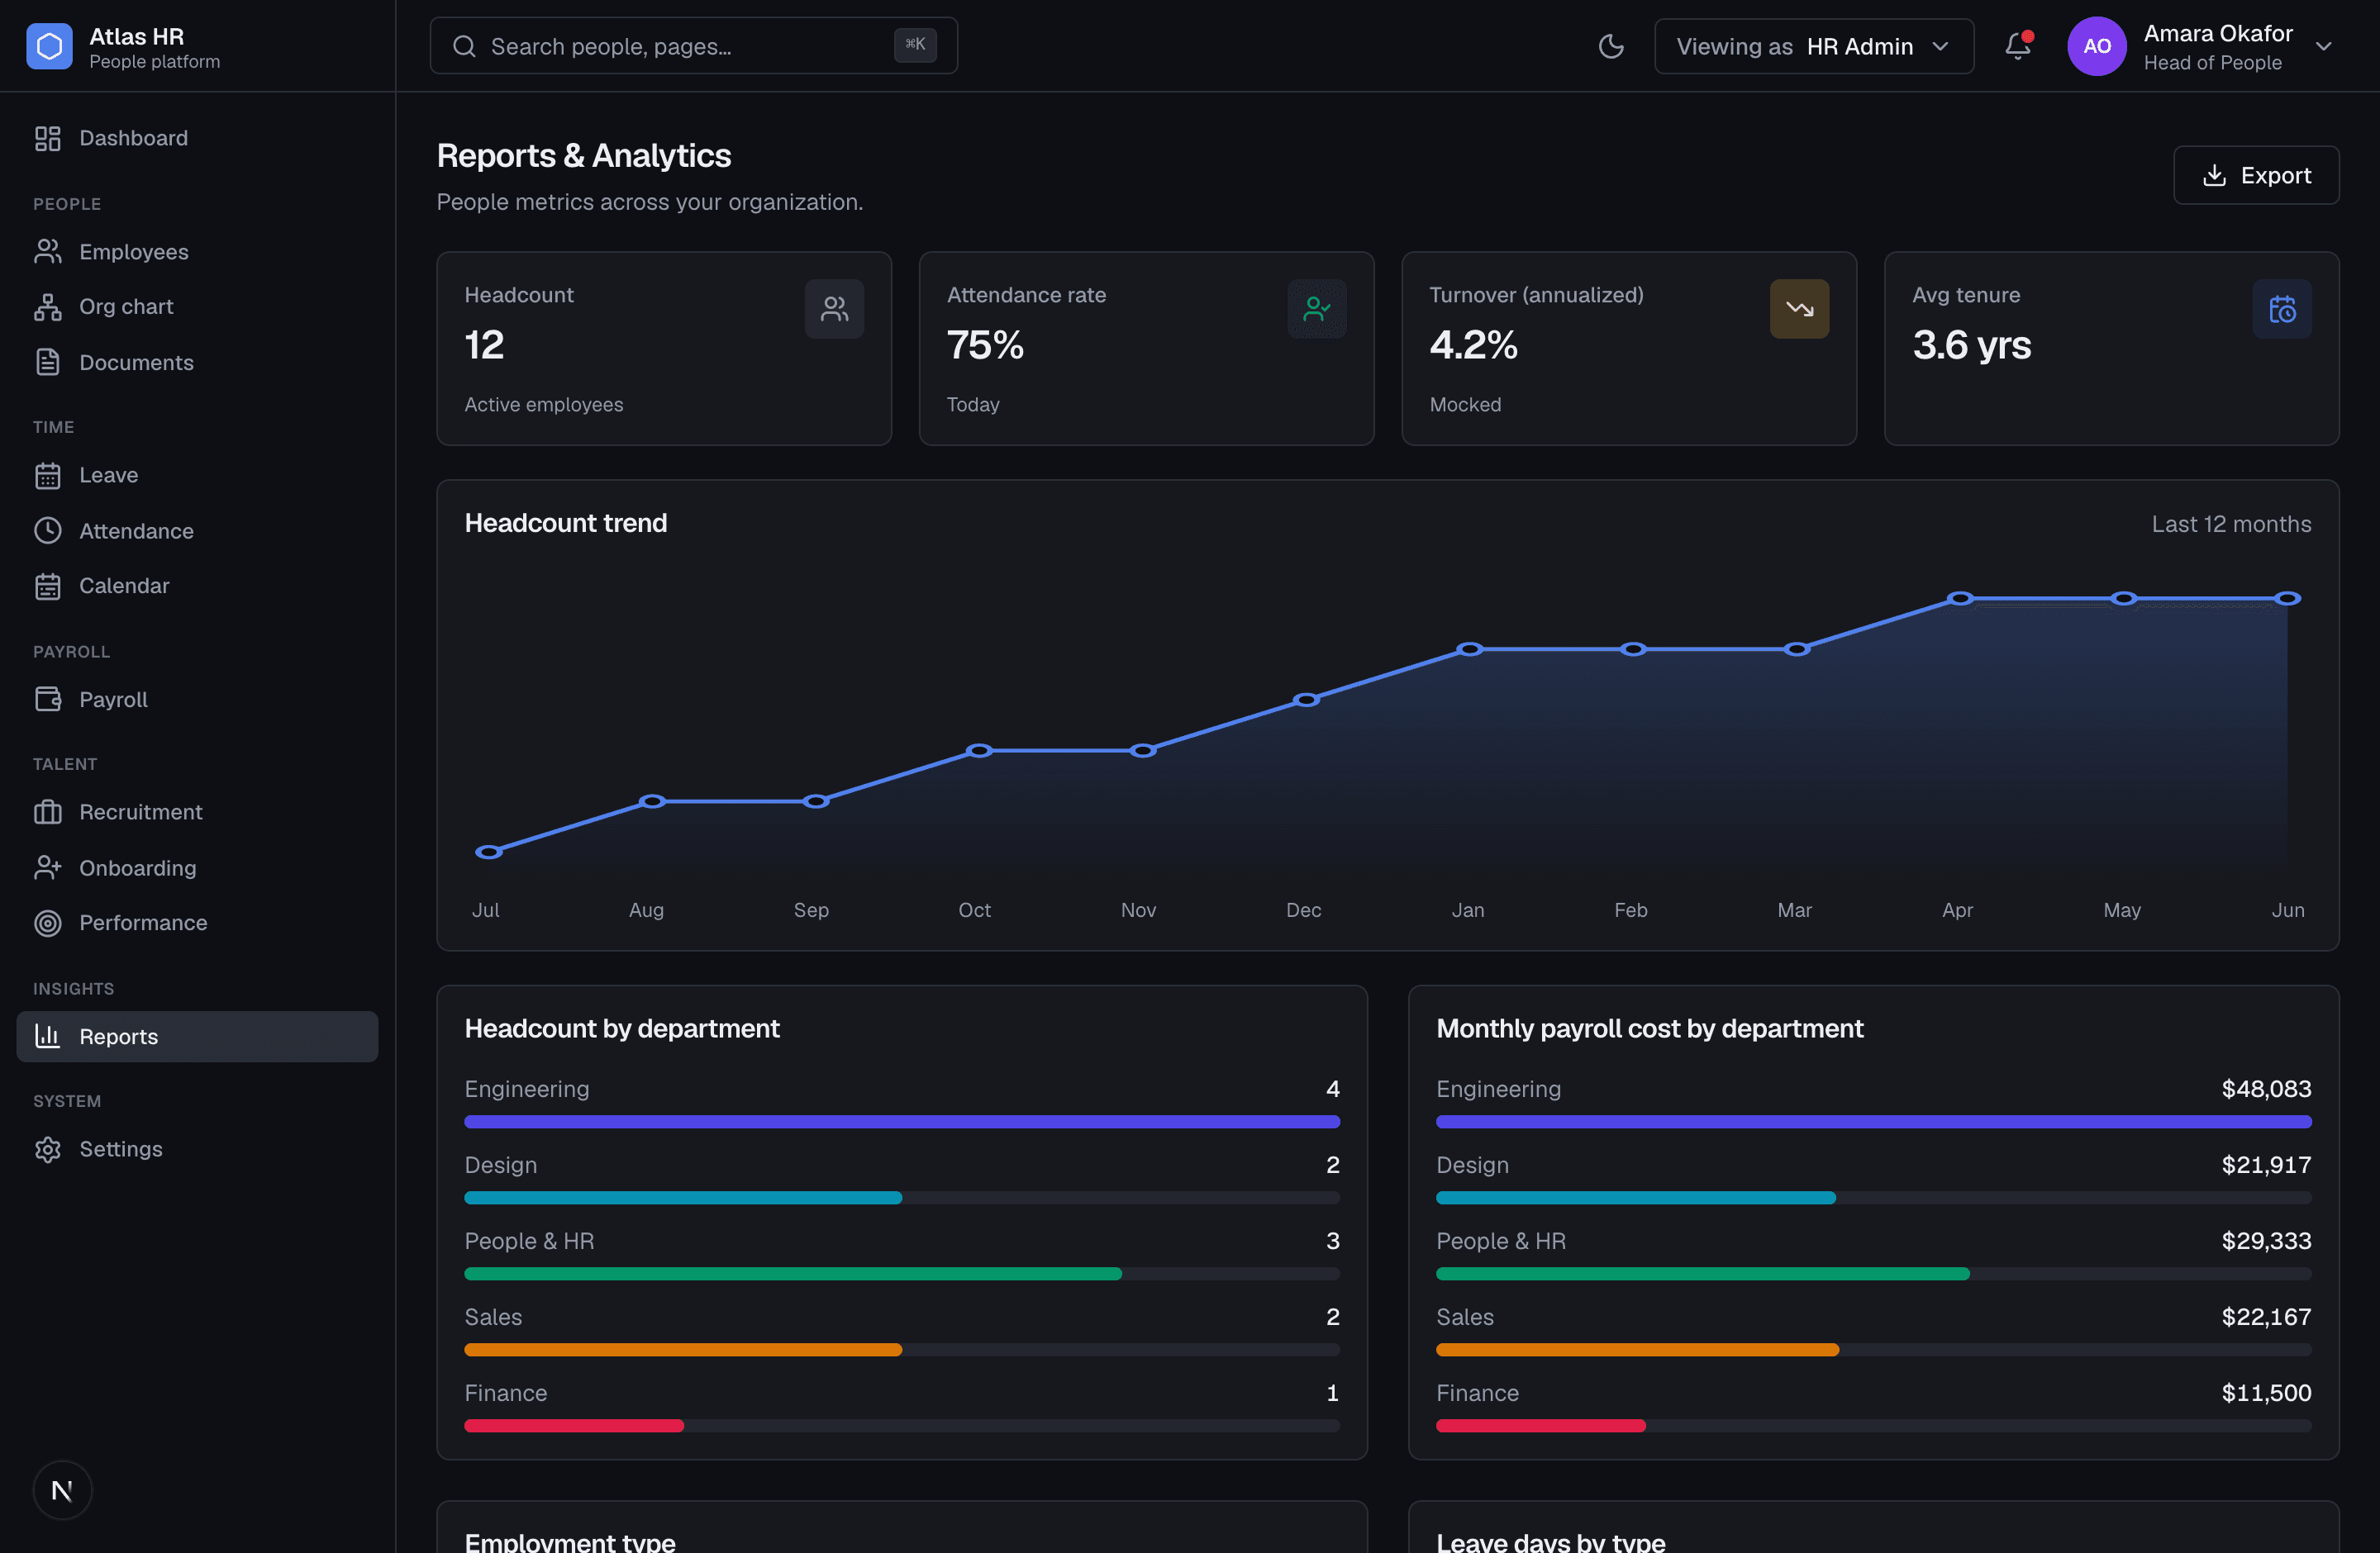This screenshot has height=1553, width=2380.
Task: Click the Turnover trending-down icon
Action: click(x=1799, y=309)
